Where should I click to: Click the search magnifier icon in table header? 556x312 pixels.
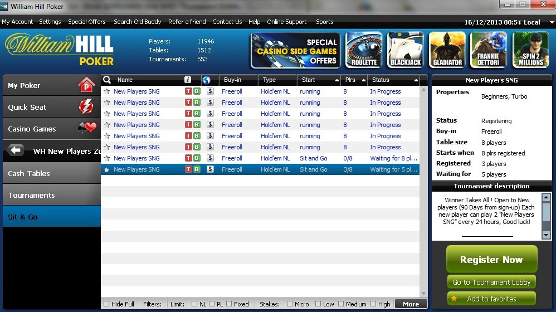click(x=107, y=80)
